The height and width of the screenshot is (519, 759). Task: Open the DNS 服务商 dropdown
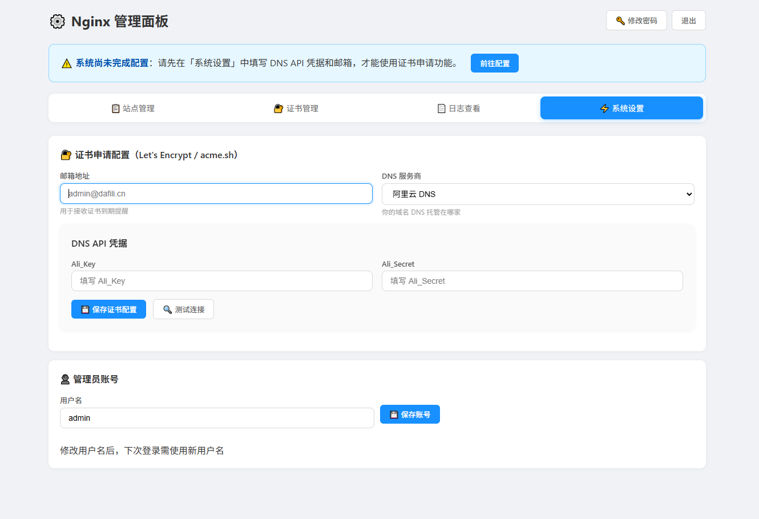538,194
